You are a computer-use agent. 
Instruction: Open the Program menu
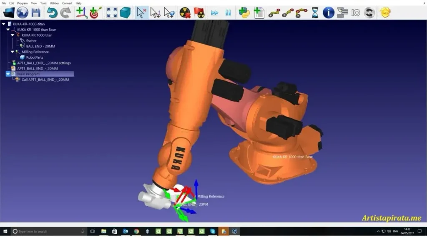pyautogui.click(x=22, y=3)
